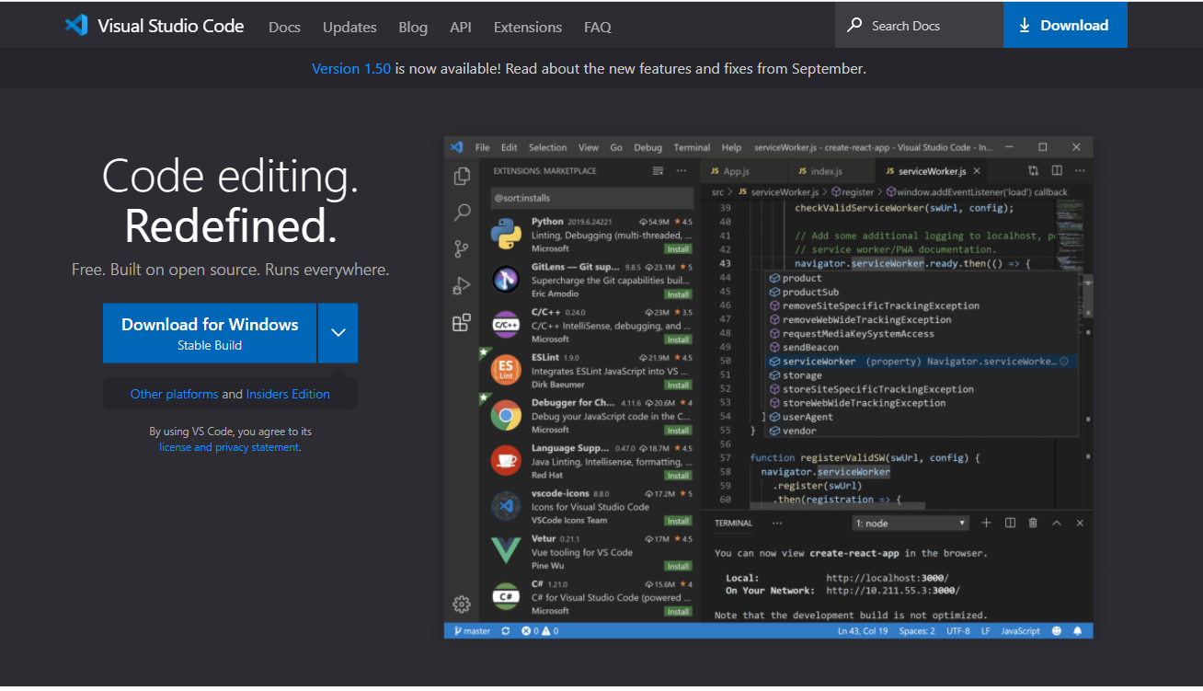This screenshot has width=1203, height=691.
Task: Open the Manage gear icon in activity bar
Action: [x=462, y=605]
